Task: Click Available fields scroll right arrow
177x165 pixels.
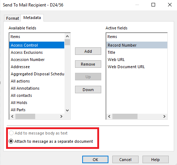Action: [61, 116]
